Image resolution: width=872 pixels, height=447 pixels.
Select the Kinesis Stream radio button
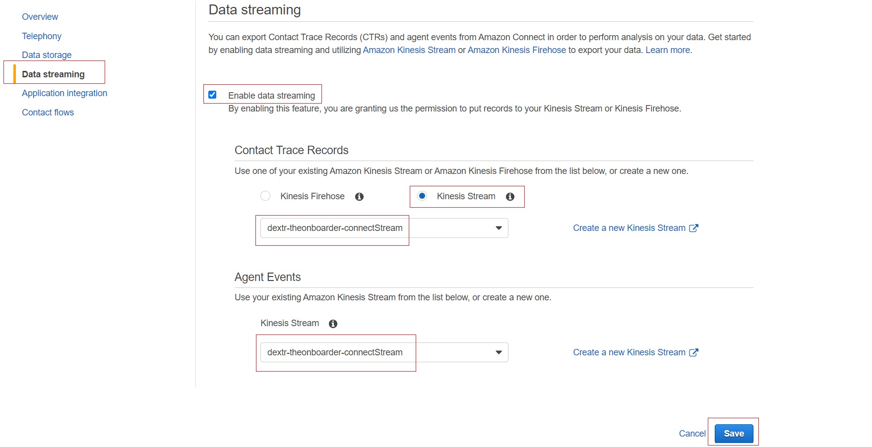pos(422,196)
